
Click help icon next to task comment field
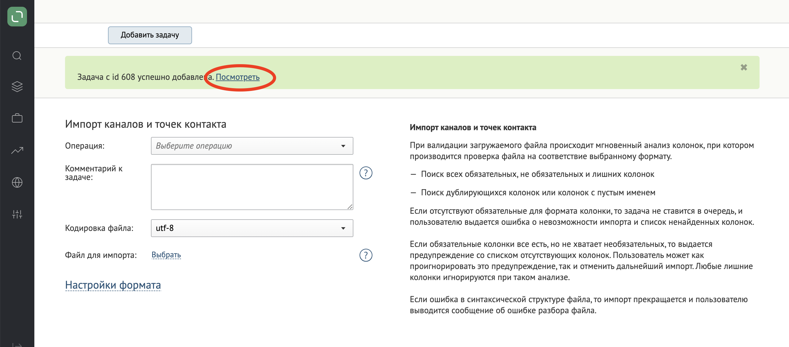tap(366, 173)
